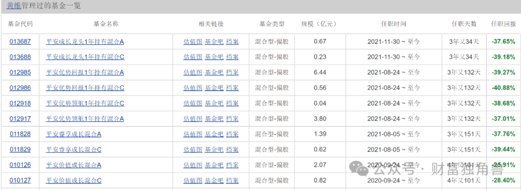View 估值图 for fund 013688
This screenshot has width=521, height=190.
click(x=192, y=57)
